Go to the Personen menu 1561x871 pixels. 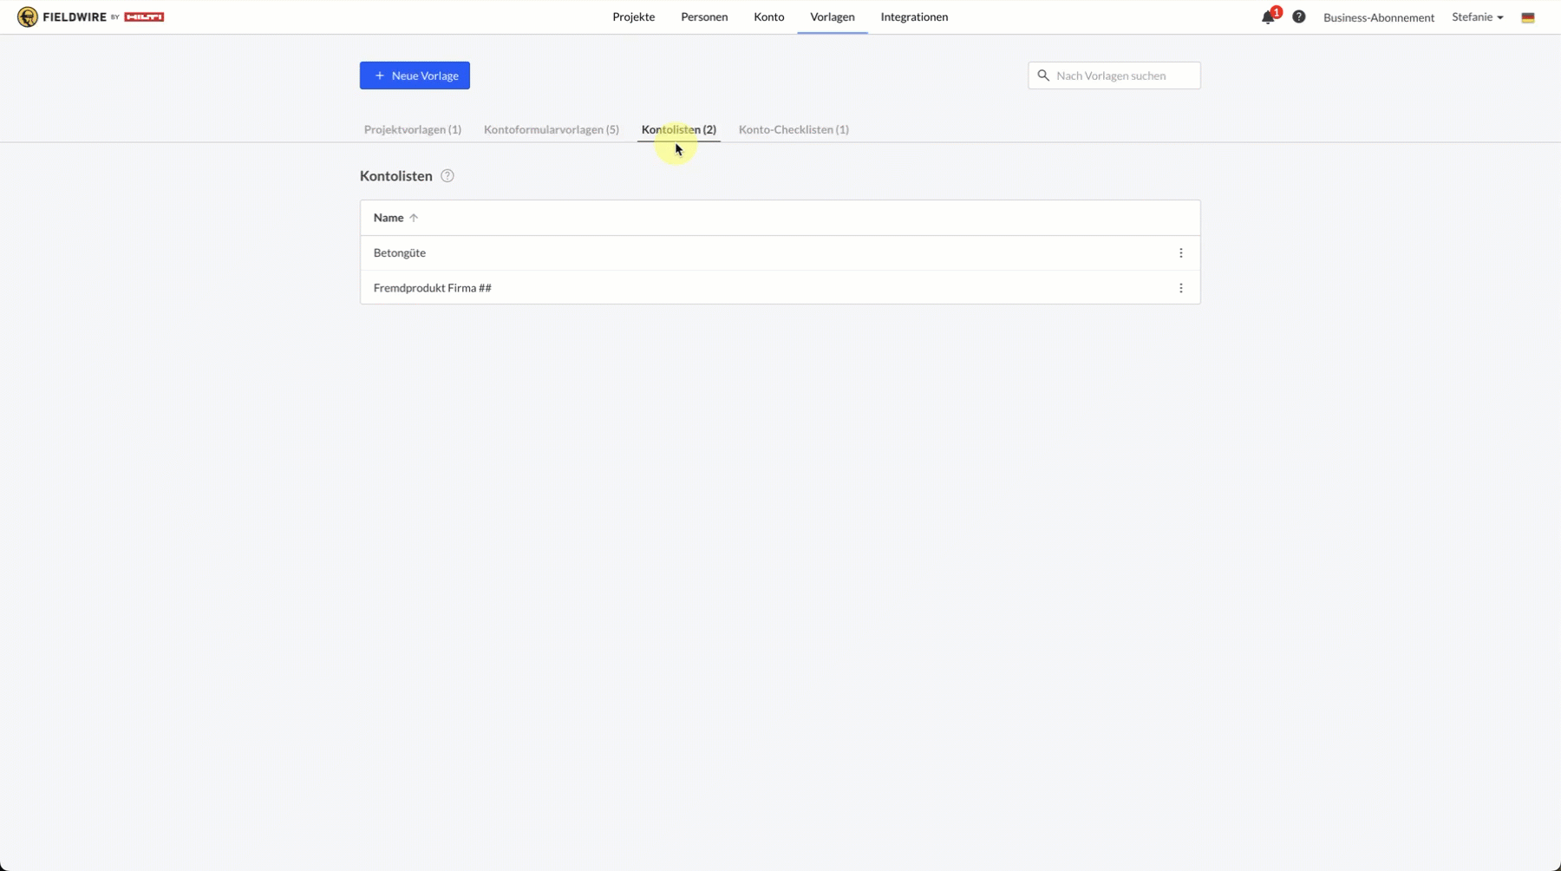[703, 17]
